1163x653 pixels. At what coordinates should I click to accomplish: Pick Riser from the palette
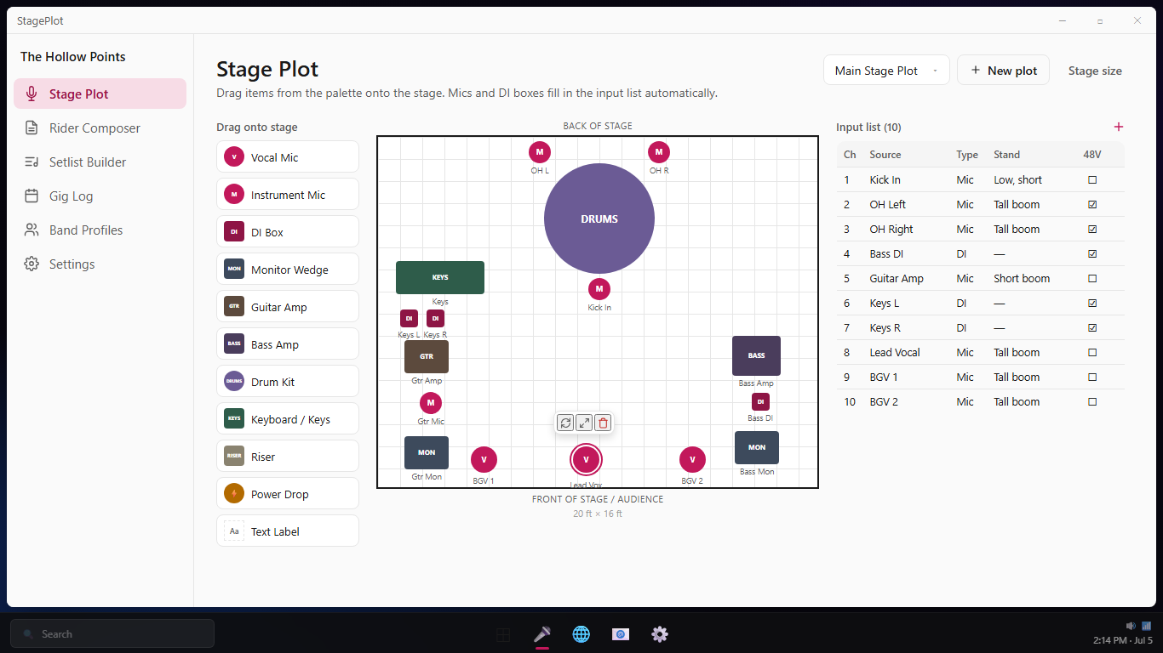coord(288,457)
